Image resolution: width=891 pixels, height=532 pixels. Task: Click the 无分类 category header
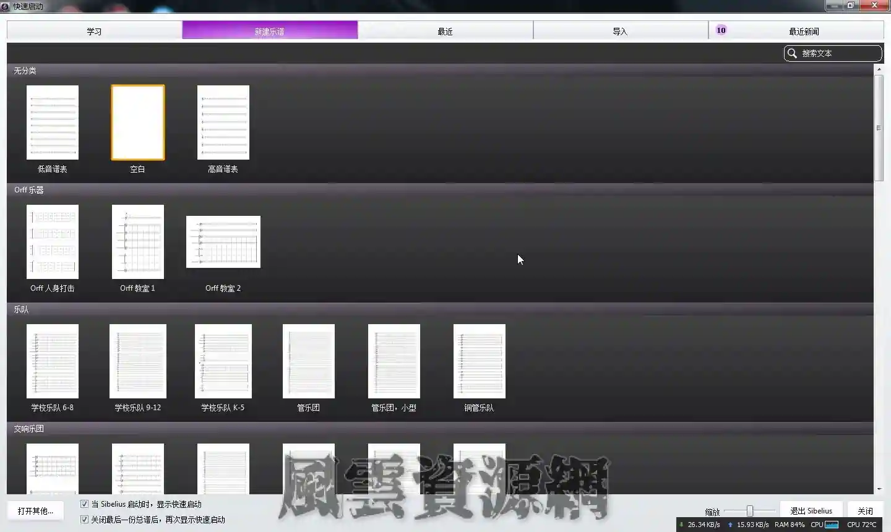click(440, 71)
